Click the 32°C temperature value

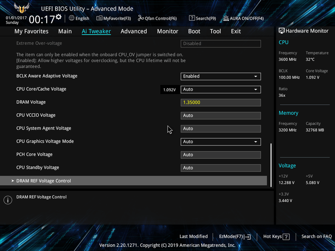tap(310, 60)
